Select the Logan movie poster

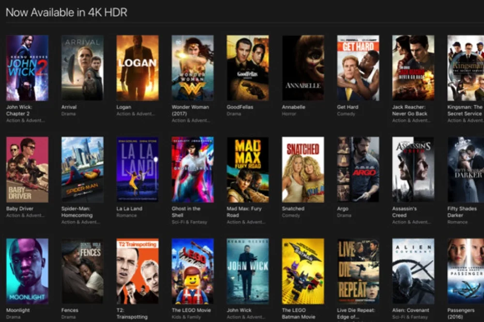(137, 68)
